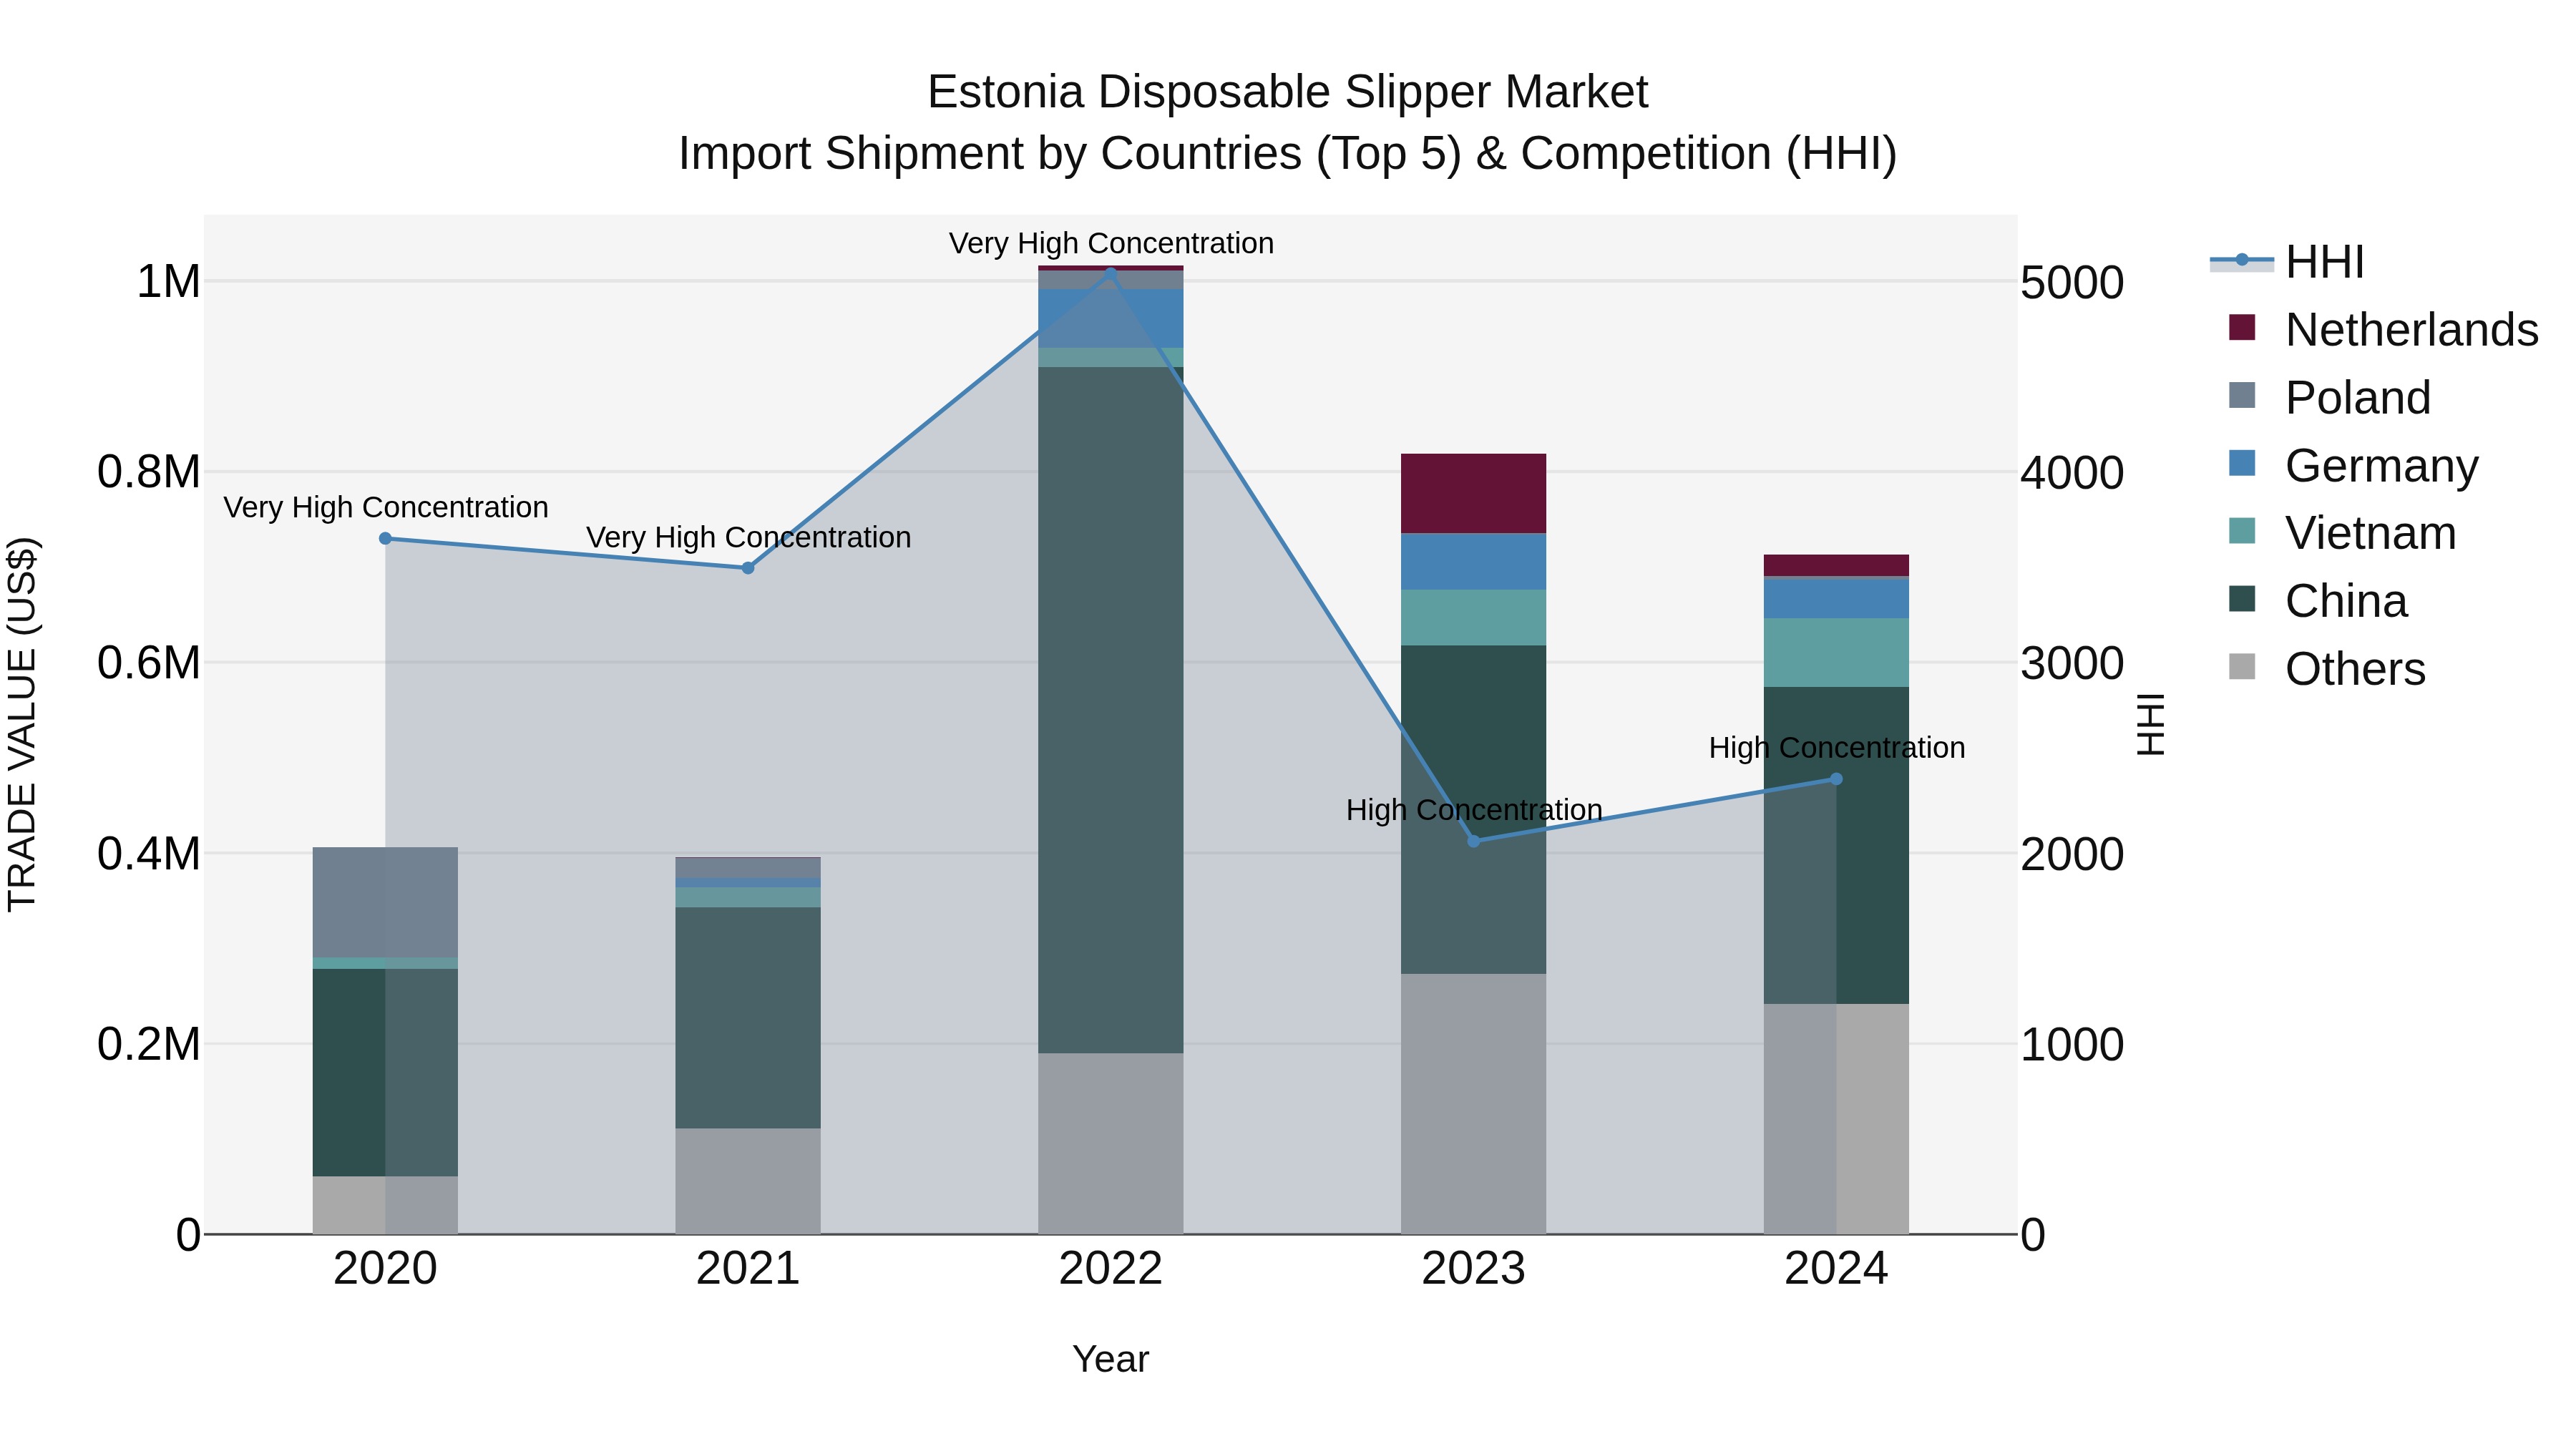Click the '0.6M' left axis tick
Viewport: 2576px width, 1449px height.
149,663
